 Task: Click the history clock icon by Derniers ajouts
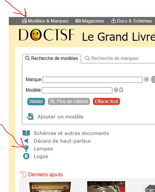coord(23,174)
